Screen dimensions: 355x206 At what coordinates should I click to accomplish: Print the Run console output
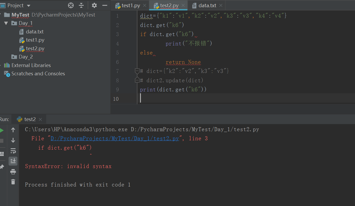(x=13, y=172)
